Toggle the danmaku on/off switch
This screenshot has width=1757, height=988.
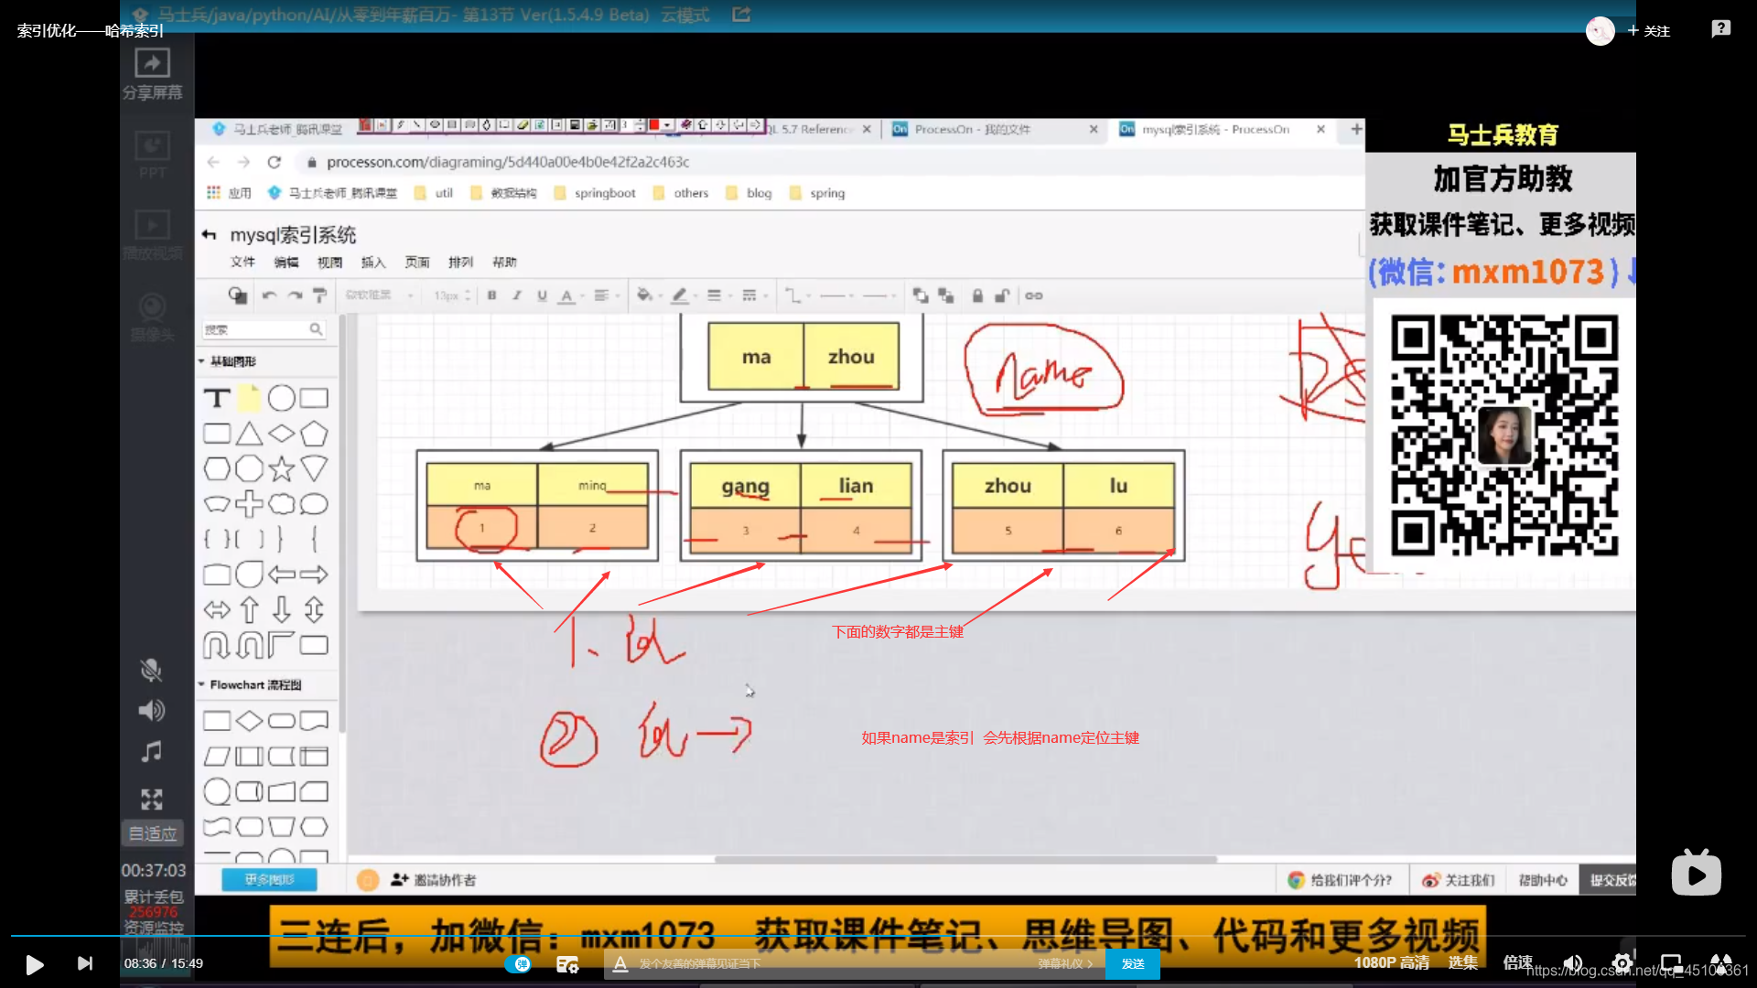pos(518,964)
